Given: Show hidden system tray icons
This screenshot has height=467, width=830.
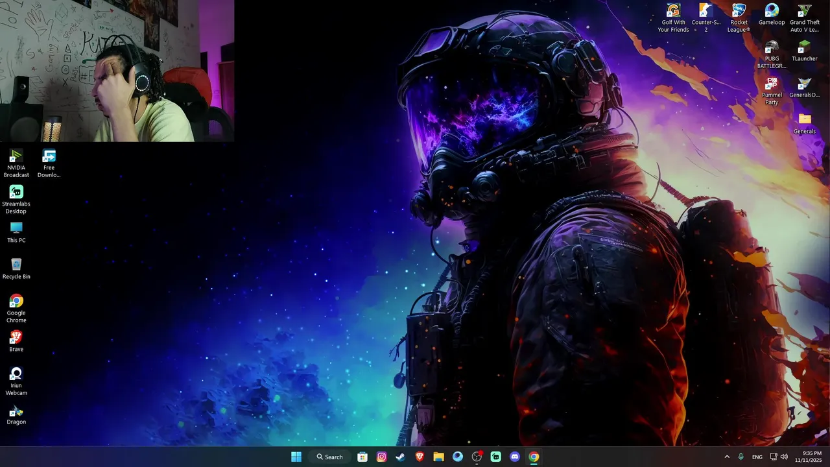Looking at the screenshot, I should click(x=727, y=457).
